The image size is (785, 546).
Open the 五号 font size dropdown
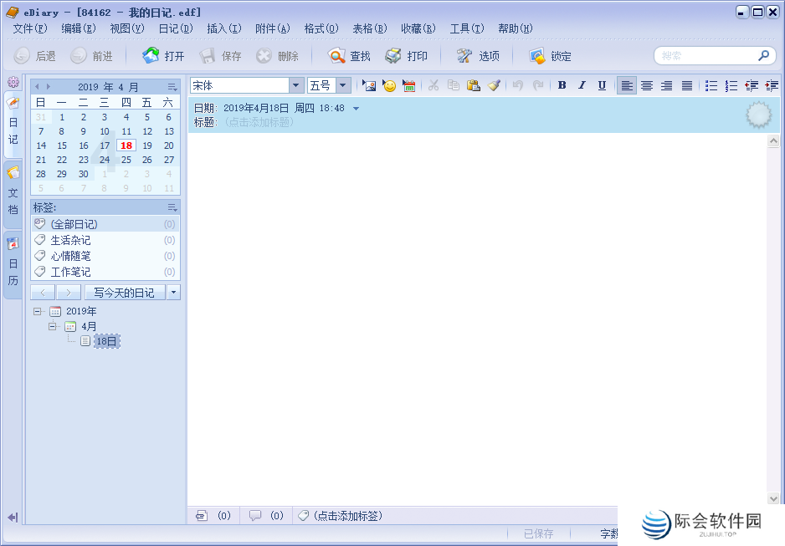[343, 85]
